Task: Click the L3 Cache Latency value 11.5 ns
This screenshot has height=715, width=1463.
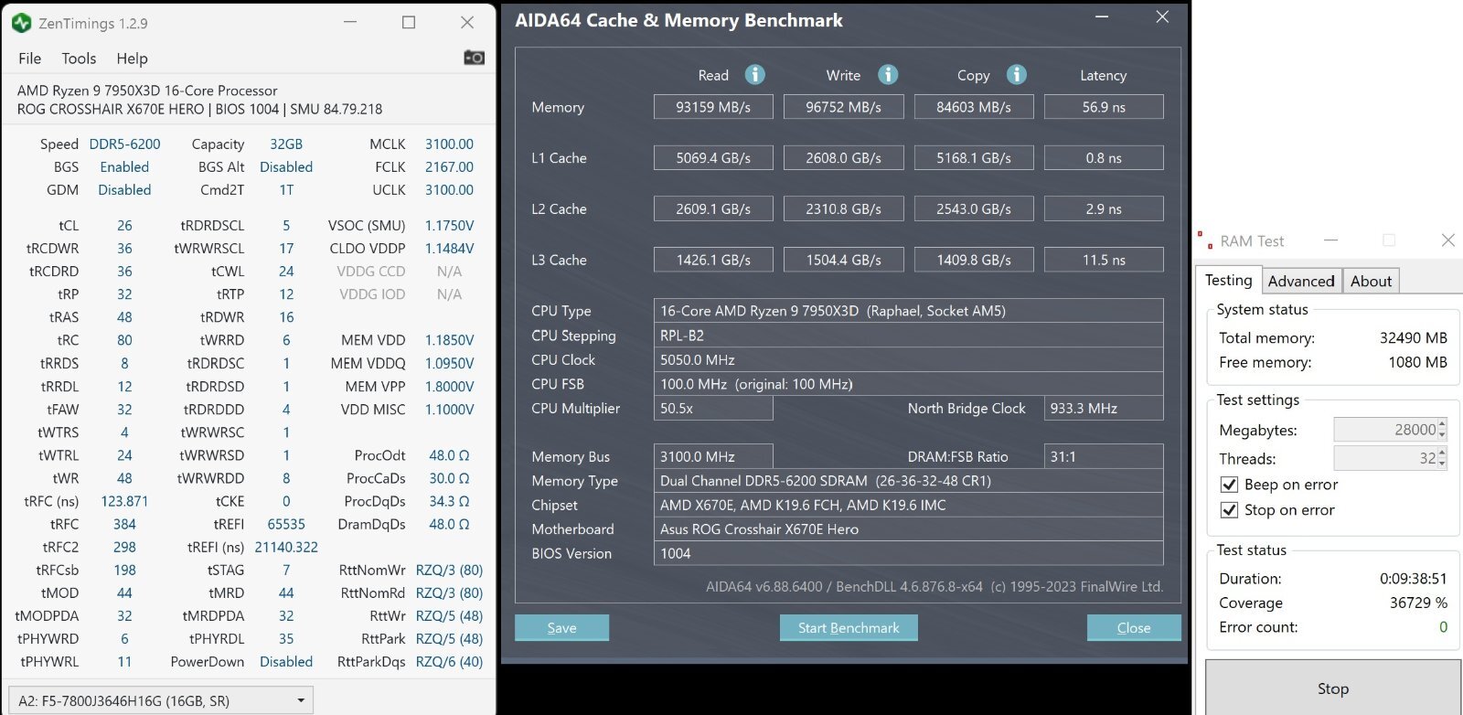Action: (1104, 260)
